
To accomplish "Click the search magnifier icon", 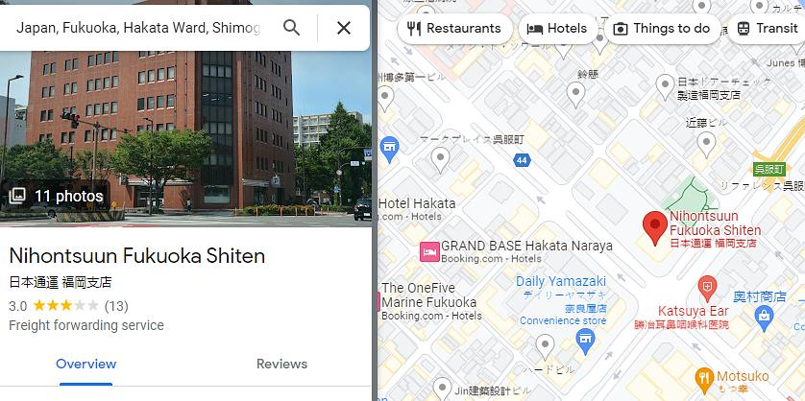I will (291, 28).
